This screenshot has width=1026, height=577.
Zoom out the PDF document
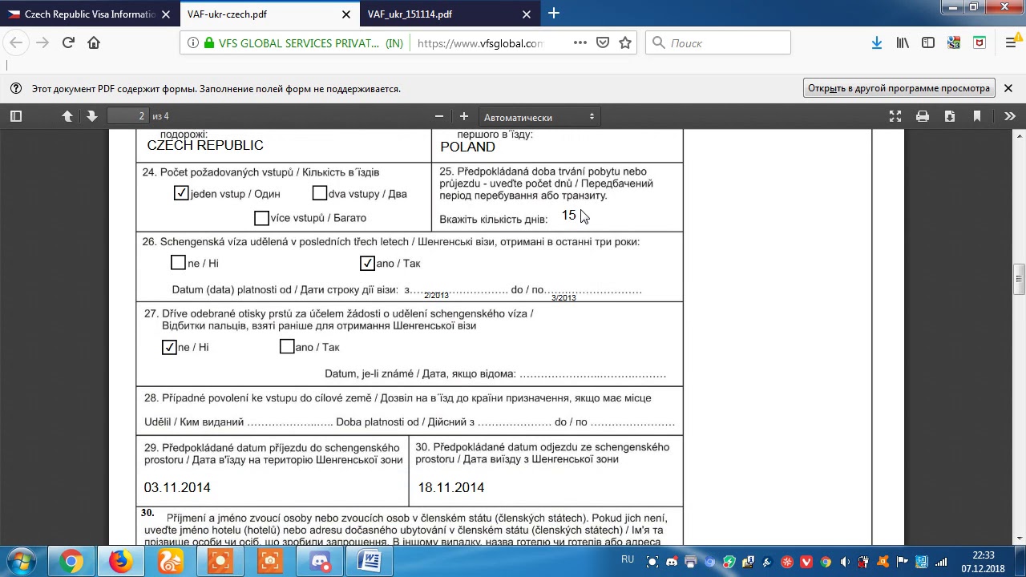[439, 116]
